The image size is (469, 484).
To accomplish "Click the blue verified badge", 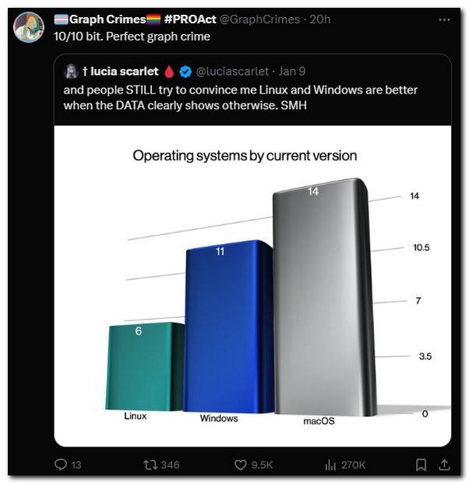I will point(185,72).
